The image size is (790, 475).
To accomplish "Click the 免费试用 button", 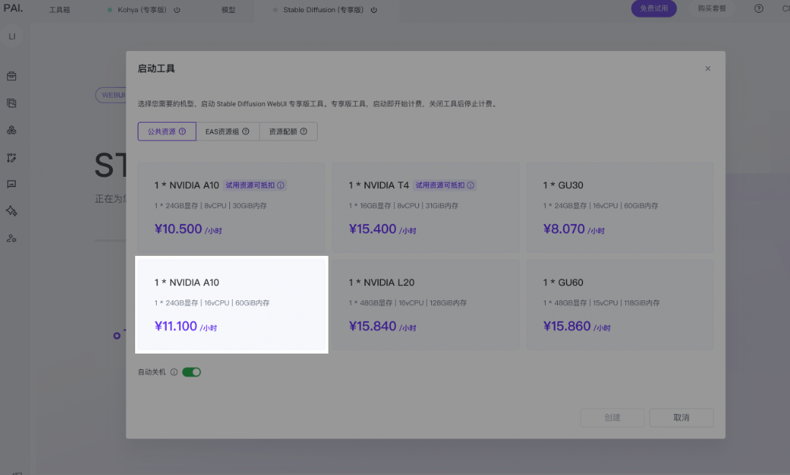I will 654,9.
